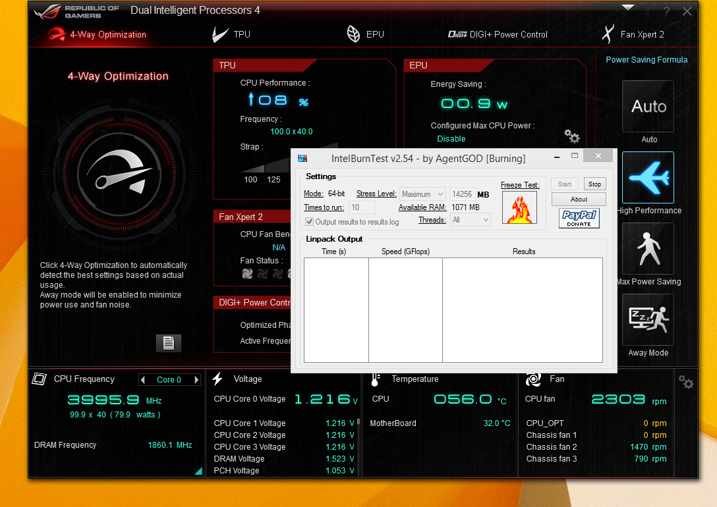Open EPU configuration gears icon

coord(571,136)
